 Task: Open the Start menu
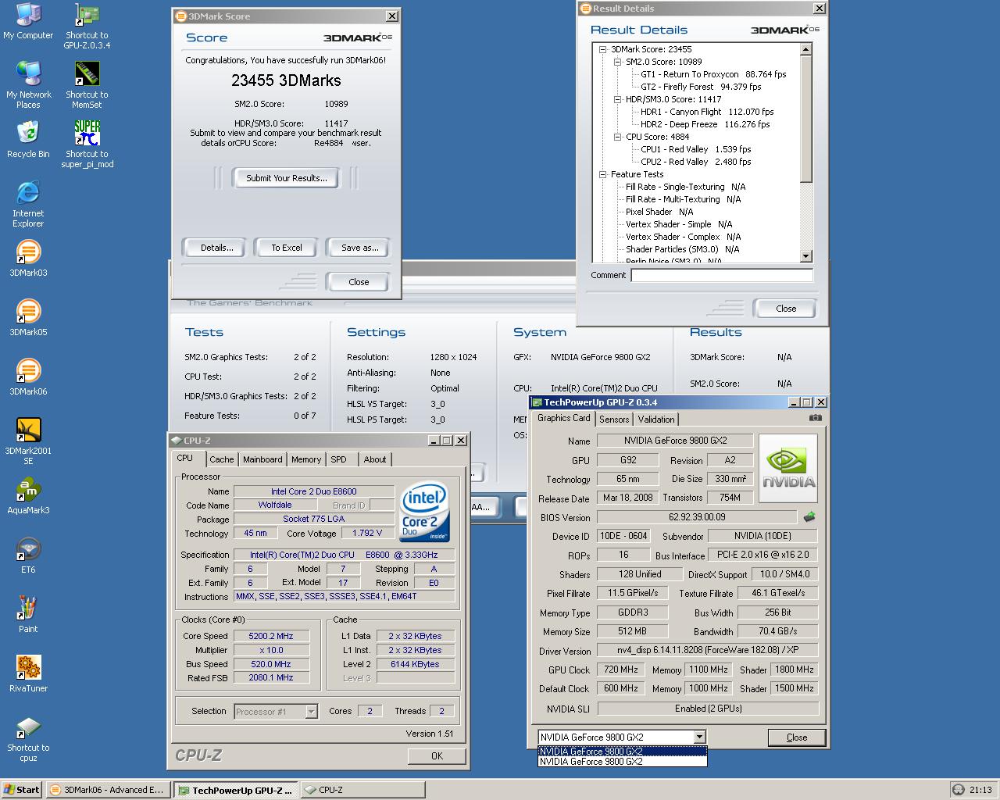tap(21, 790)
